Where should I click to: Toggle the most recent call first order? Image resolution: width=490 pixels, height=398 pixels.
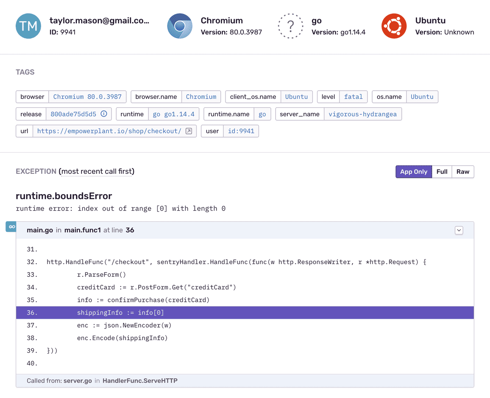coord(97,171)
